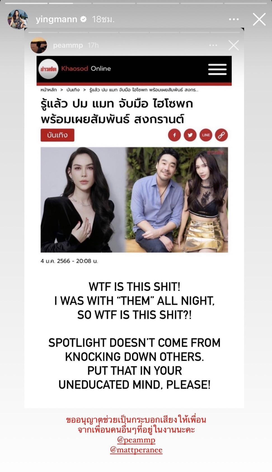Tap the peammp username in reshare
The width and height of the screenshot is (272, 472).
[x=68, y=45]
